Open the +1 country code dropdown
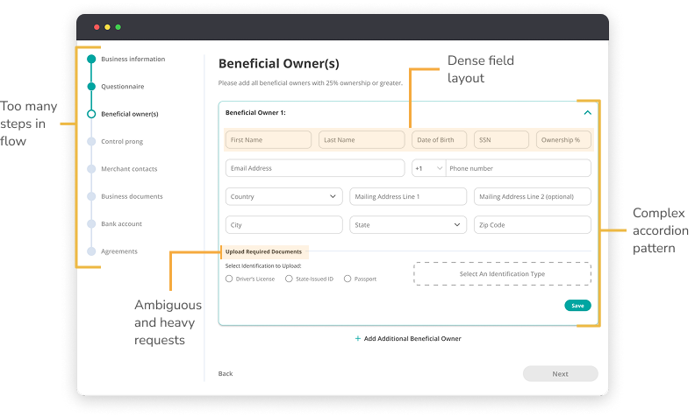695x417 pixels. click(428, 168)
